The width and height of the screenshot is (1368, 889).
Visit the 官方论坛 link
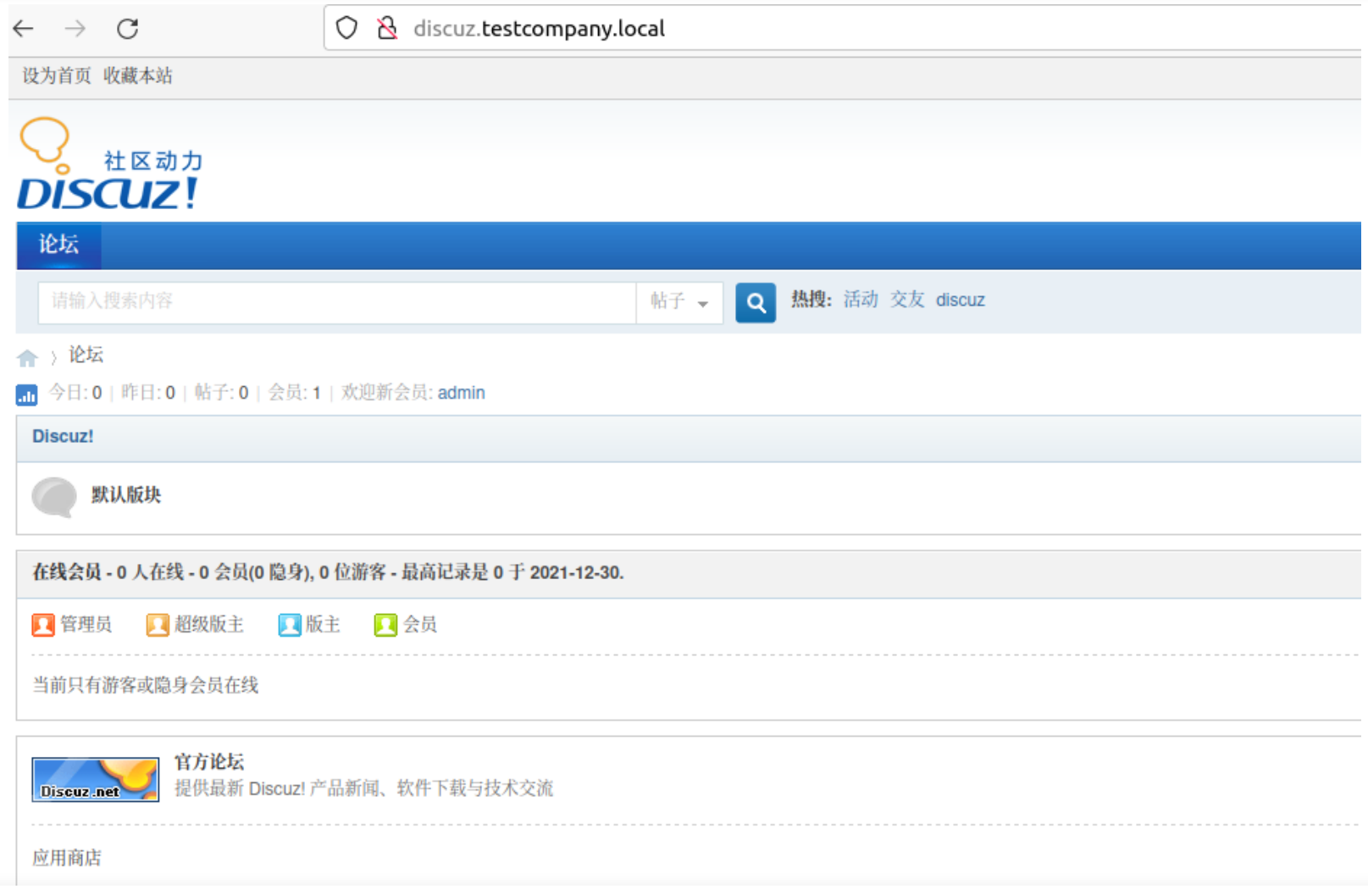[209, 763]
